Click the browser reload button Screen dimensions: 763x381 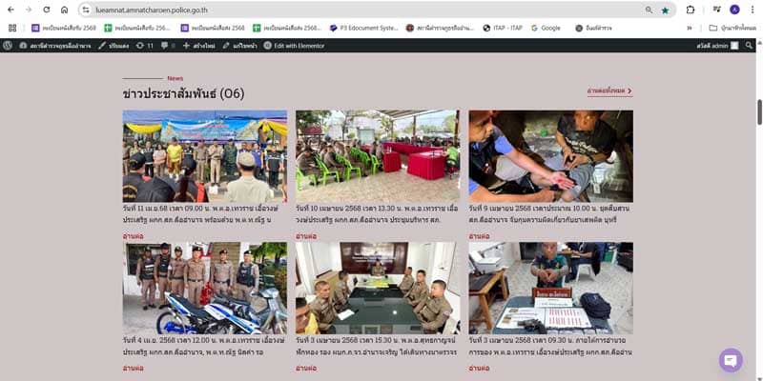46,10
